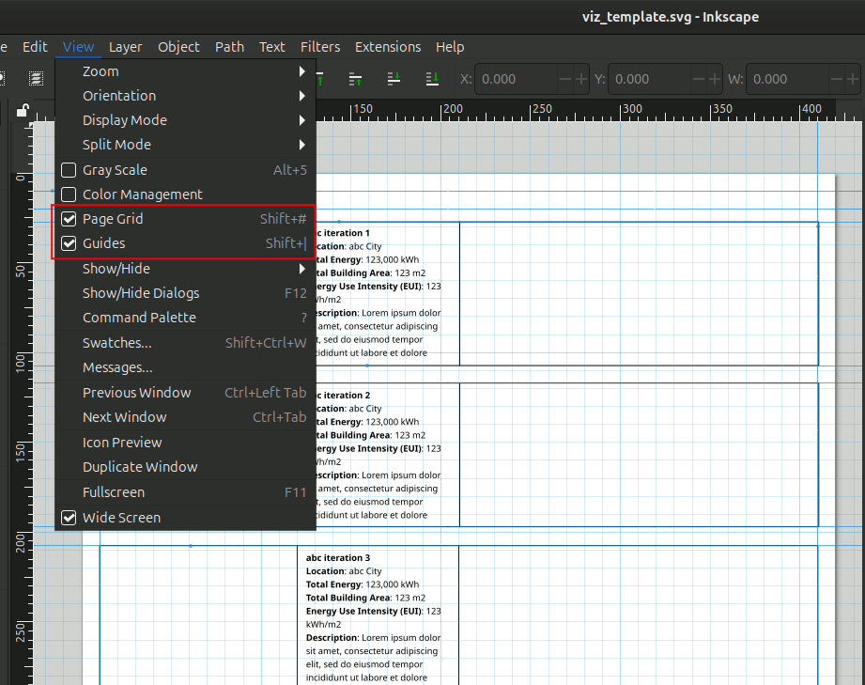The image size is (865, 685).
Task: Decrease the X value with minus button
Action: click(x=565, y=80)
